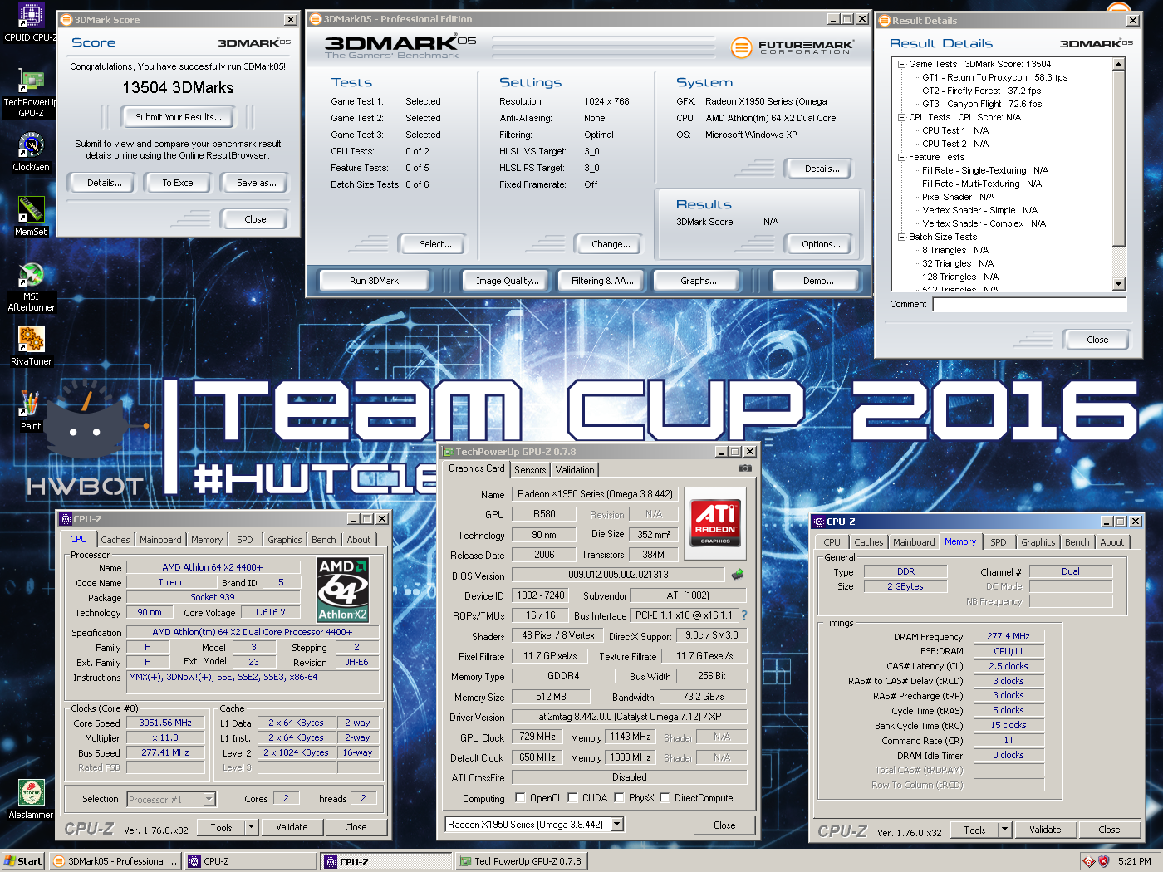The image size is (1163, 872).
Task: Open MSI Afterburner desktop icon
Action: pyautogui.click(x=31, y=287)
